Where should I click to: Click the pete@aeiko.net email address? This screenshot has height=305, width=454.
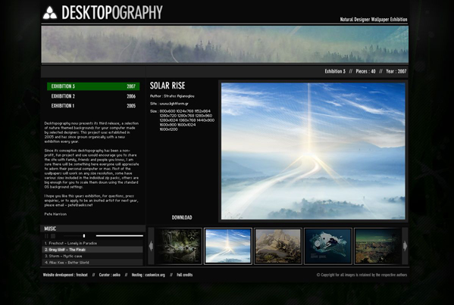(80, 205)
